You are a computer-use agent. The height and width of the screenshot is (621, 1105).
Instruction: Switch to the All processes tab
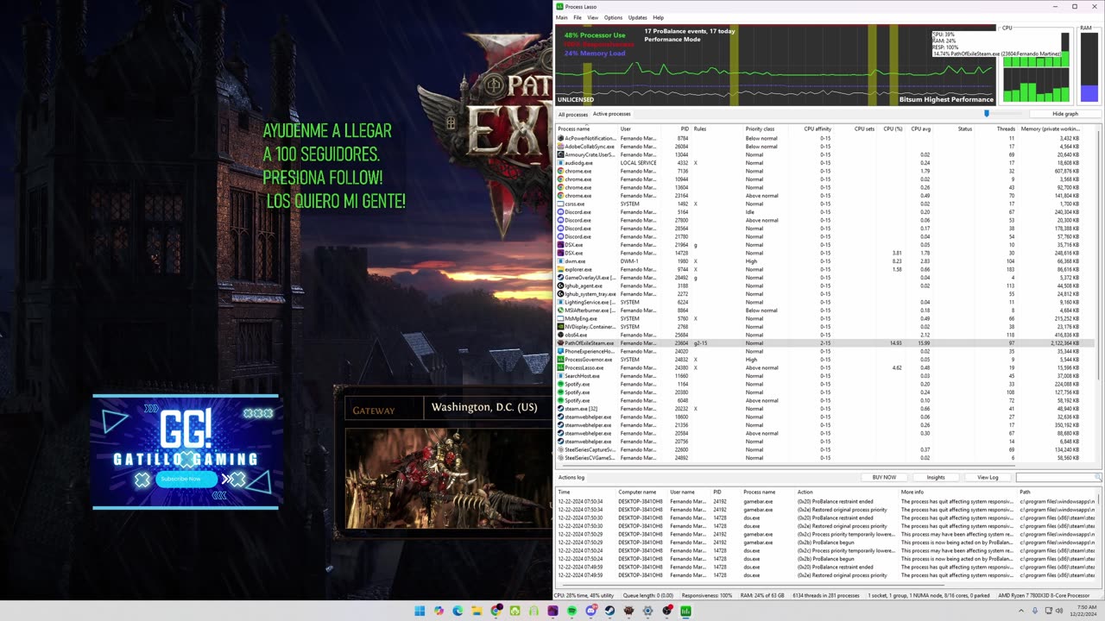(x=572, y=114)
